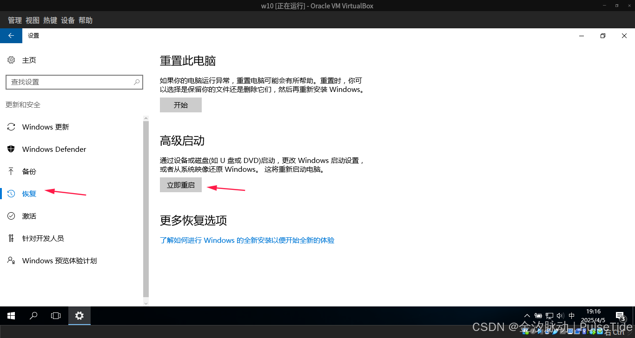This screenshot has width=635, height=338.
Task: Open VirtualBox 热键 menu
Action: coord(50,20)
